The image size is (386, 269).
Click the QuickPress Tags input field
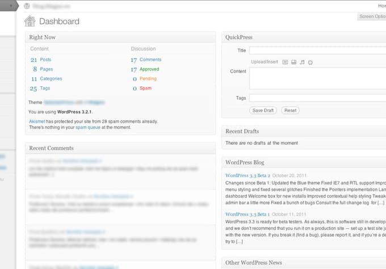317,98
